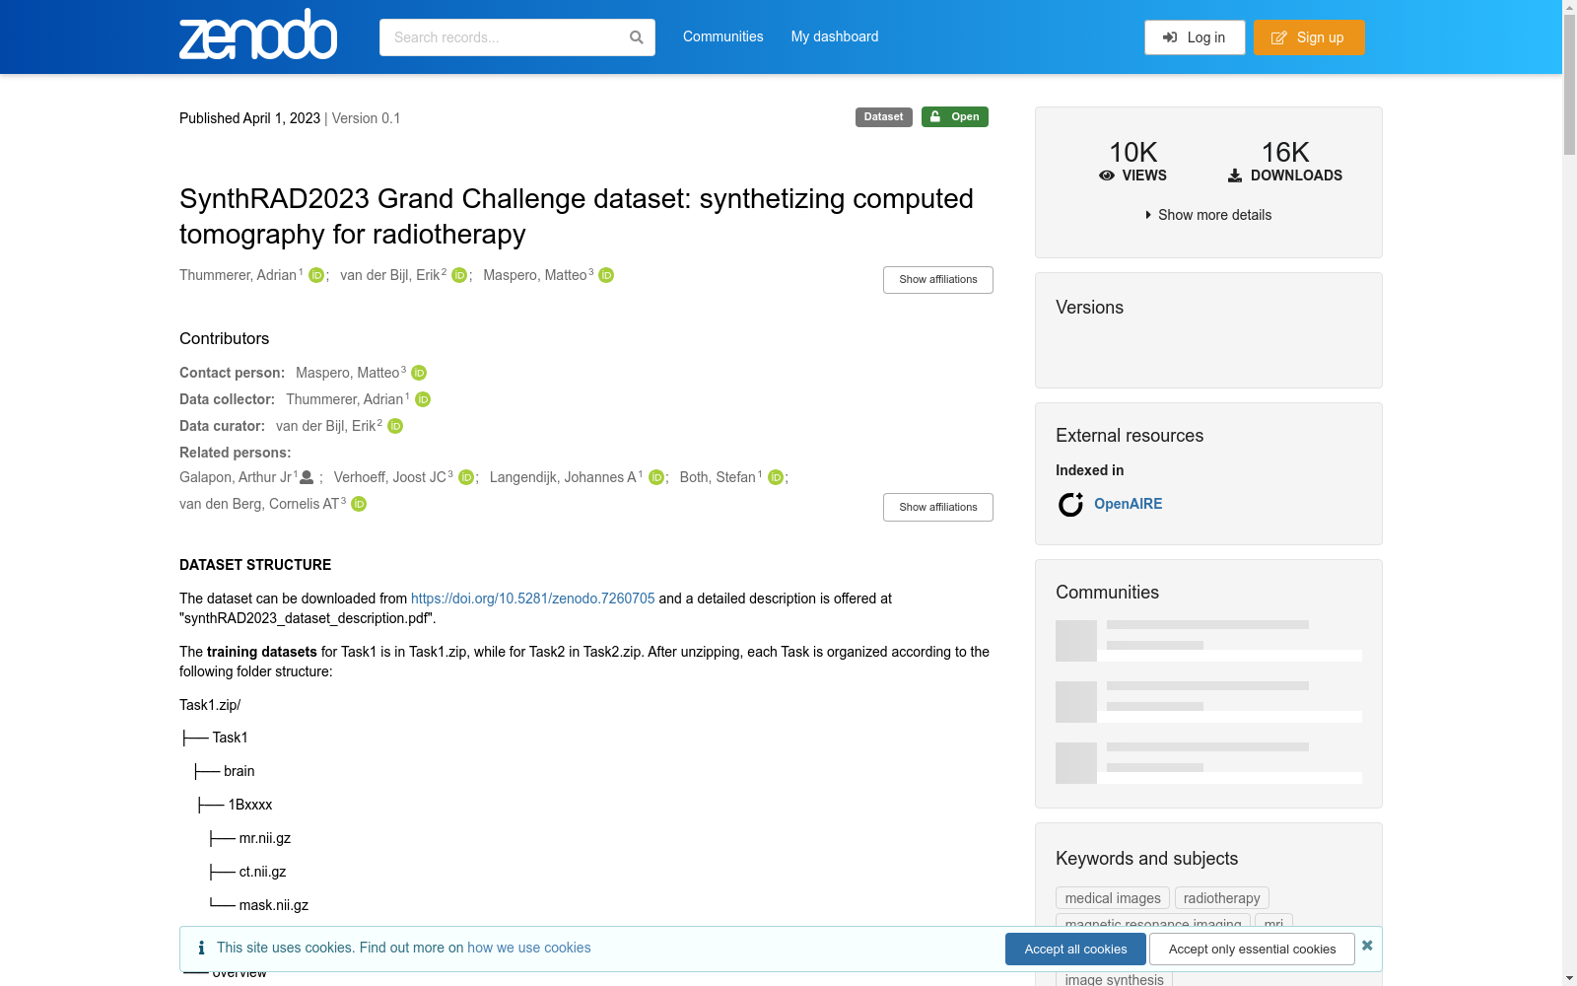The image size is (1577, 986).
Task: Click the download icon next to DOWNLOADS count
Action: [x=1233, y=176]
